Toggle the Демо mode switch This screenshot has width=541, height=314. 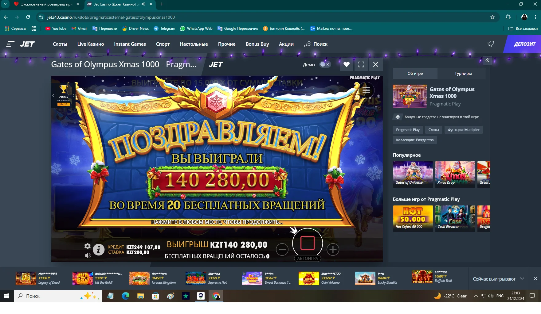325,64
